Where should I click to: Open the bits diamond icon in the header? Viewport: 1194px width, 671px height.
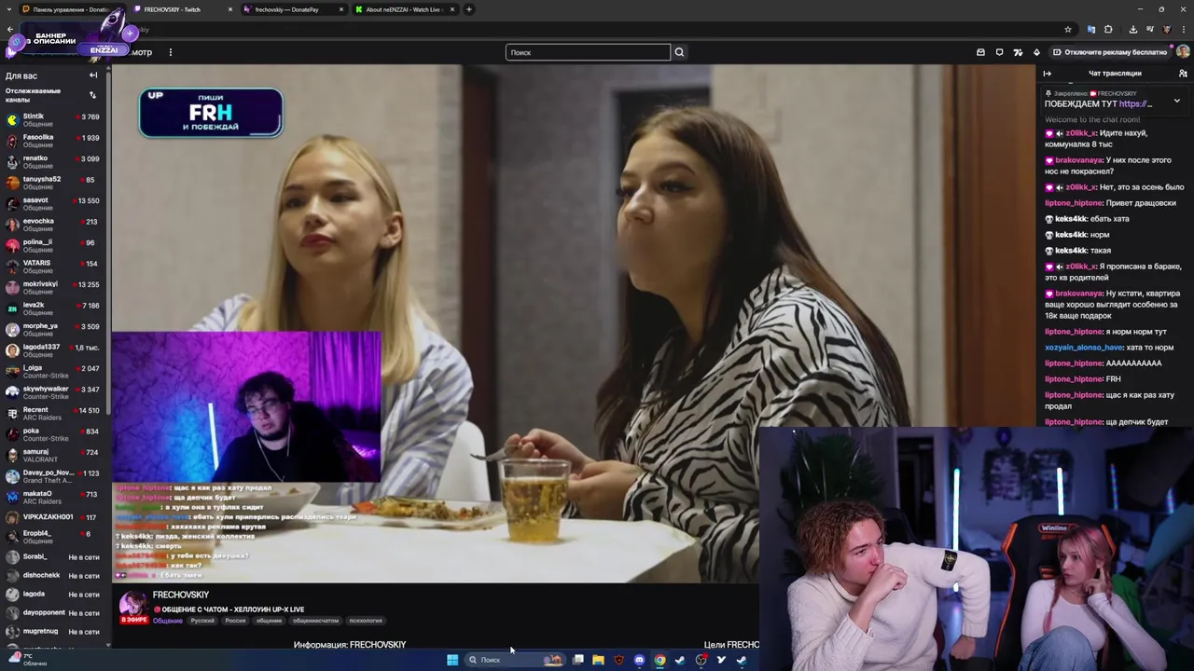[x=1036, y=52]
